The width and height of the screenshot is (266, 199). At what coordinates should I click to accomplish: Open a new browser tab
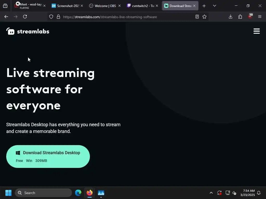pyautogui.click(x=204, y=6)
